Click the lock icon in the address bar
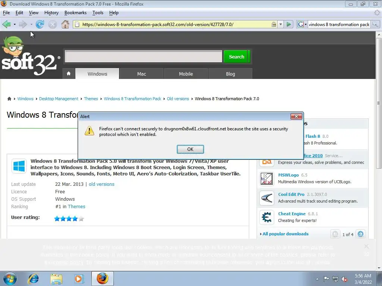 click(x=274, y=24)
